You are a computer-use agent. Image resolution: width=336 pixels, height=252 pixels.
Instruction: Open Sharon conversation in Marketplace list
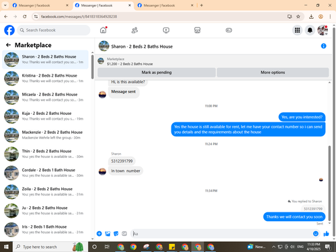(46, 59)
